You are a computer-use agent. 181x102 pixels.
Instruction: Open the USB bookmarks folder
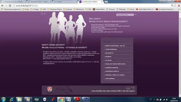43,9
